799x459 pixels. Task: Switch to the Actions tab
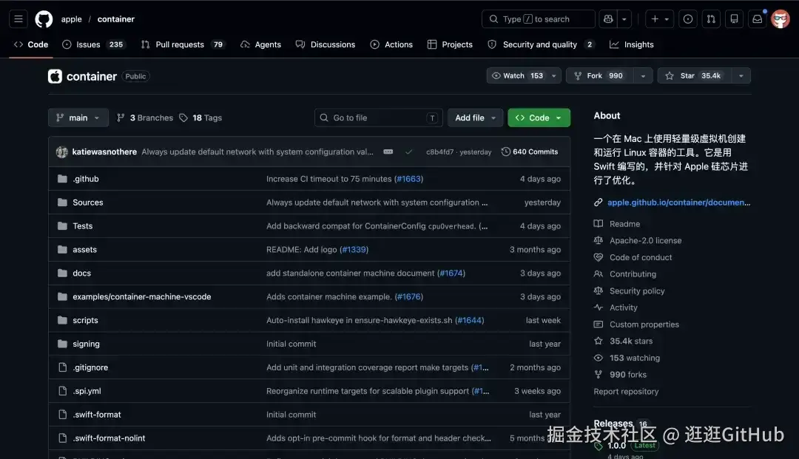coord(391,45)
